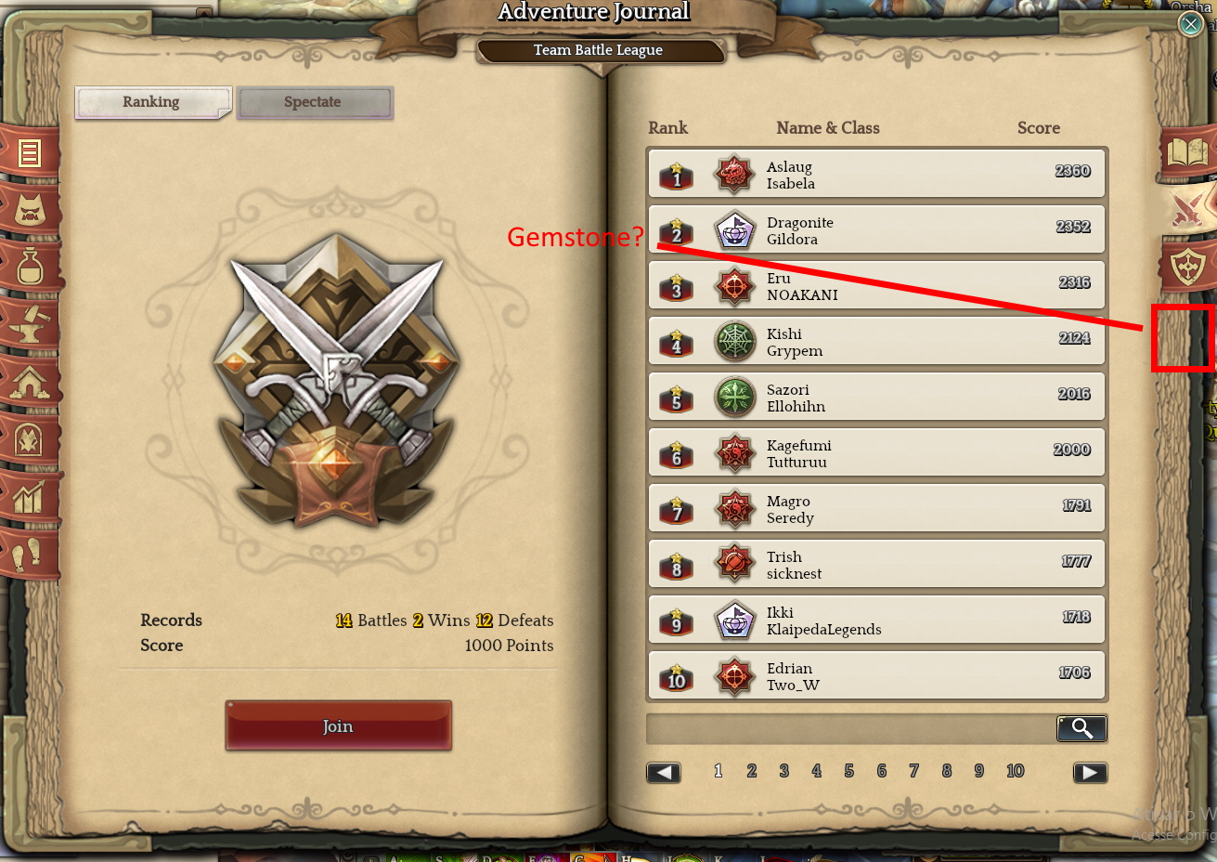Click the open book bookmark on right
The height and width of the screenshot is (862, 1217).
tap(1187, 152)
